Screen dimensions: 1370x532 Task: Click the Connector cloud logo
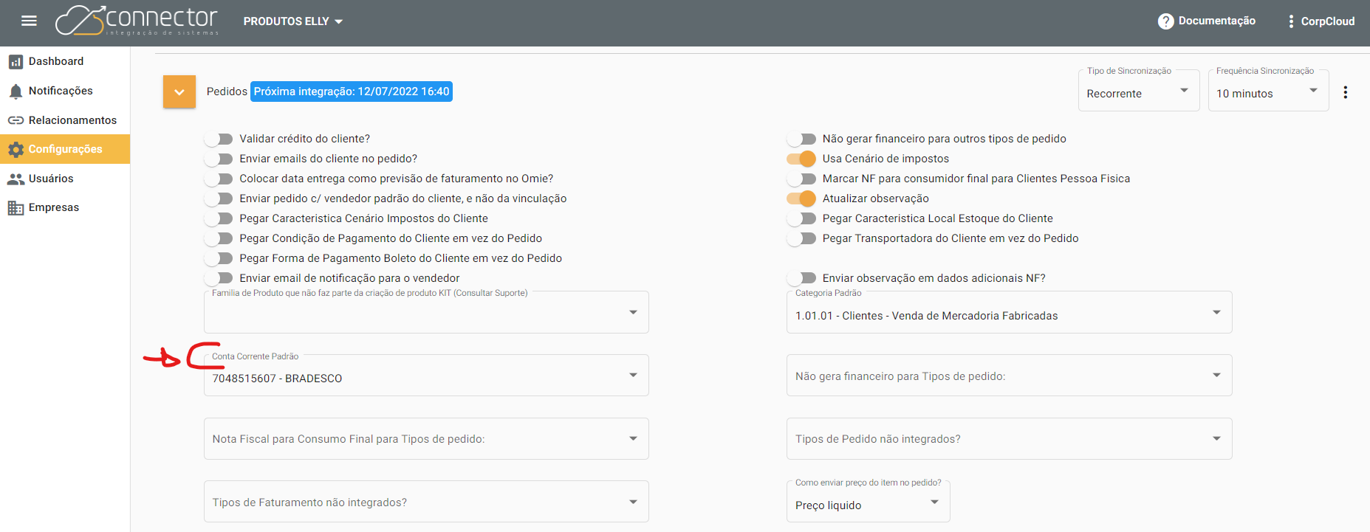click(137, 21)
